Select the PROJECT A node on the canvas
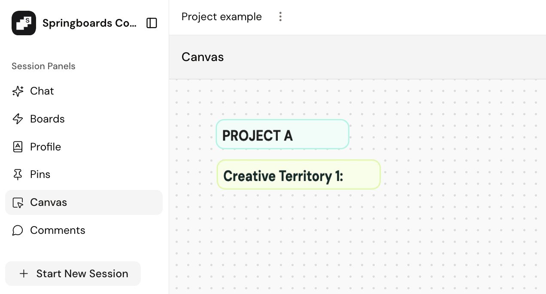Image resolution: width=546 pixels, height=294 pixels. pos(282,135)
